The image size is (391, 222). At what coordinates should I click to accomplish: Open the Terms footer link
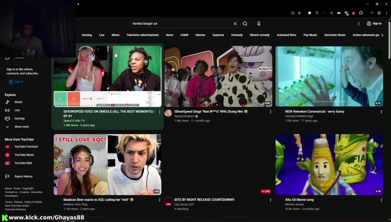(9, 202)
